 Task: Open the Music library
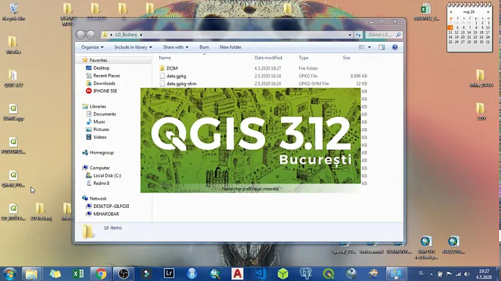99,122
